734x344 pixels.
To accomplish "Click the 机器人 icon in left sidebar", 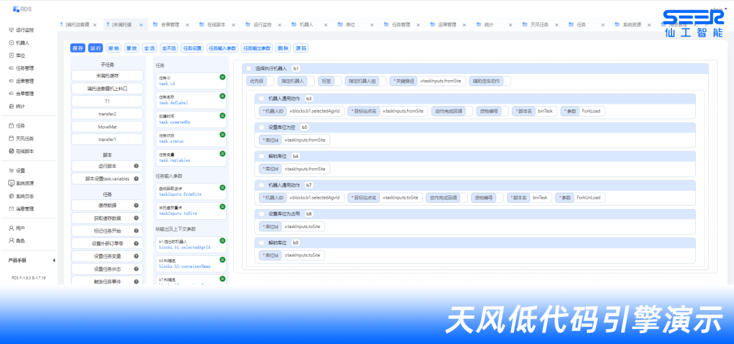I will tap(11, 43).
